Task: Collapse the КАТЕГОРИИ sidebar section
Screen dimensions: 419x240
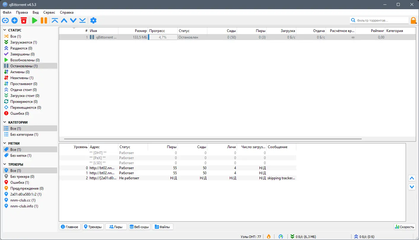Action: tap(5, 122)
